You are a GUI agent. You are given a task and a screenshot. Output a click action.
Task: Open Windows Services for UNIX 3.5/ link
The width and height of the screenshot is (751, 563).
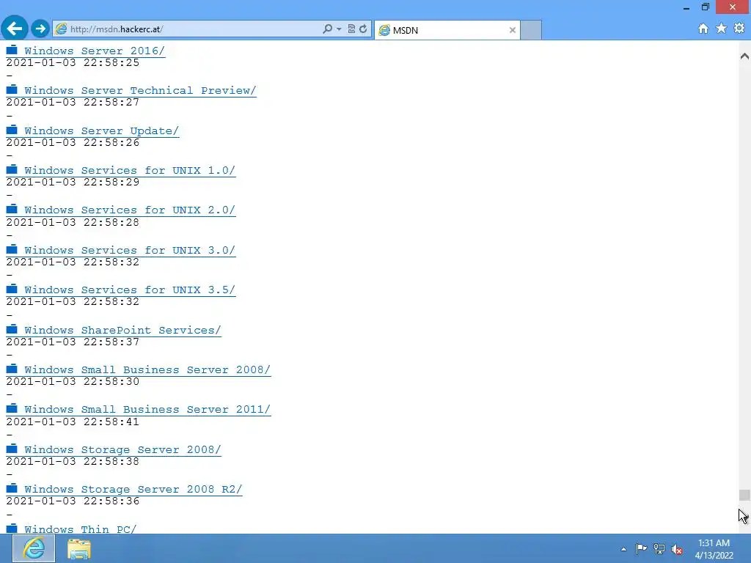(x=130, y=290)
